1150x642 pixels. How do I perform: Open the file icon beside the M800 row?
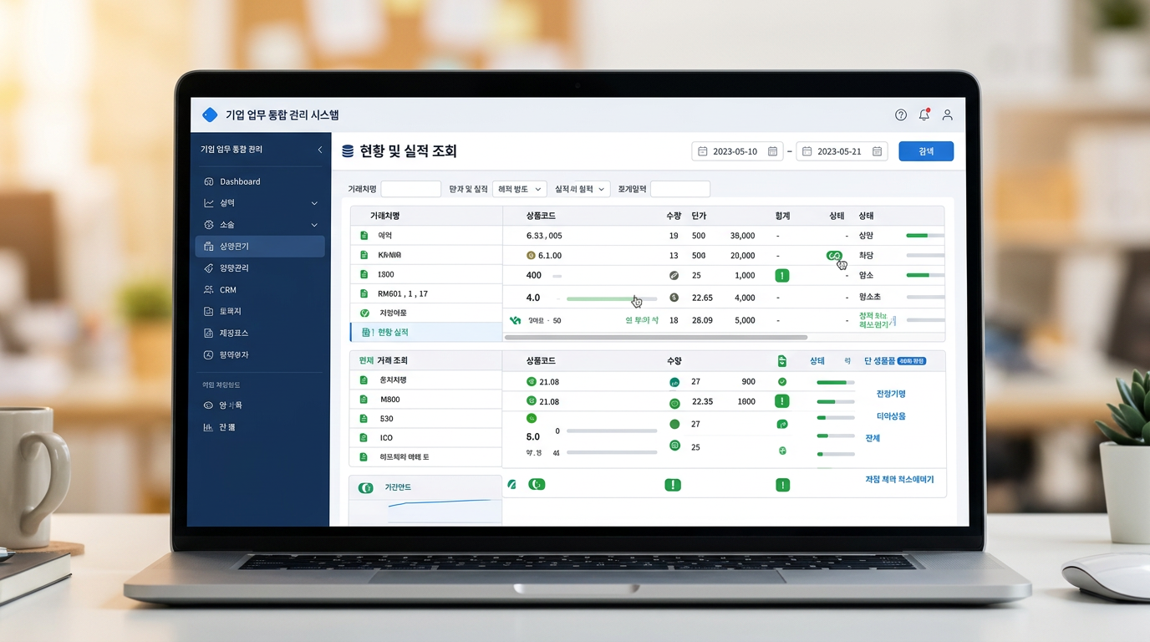point(364,400)
